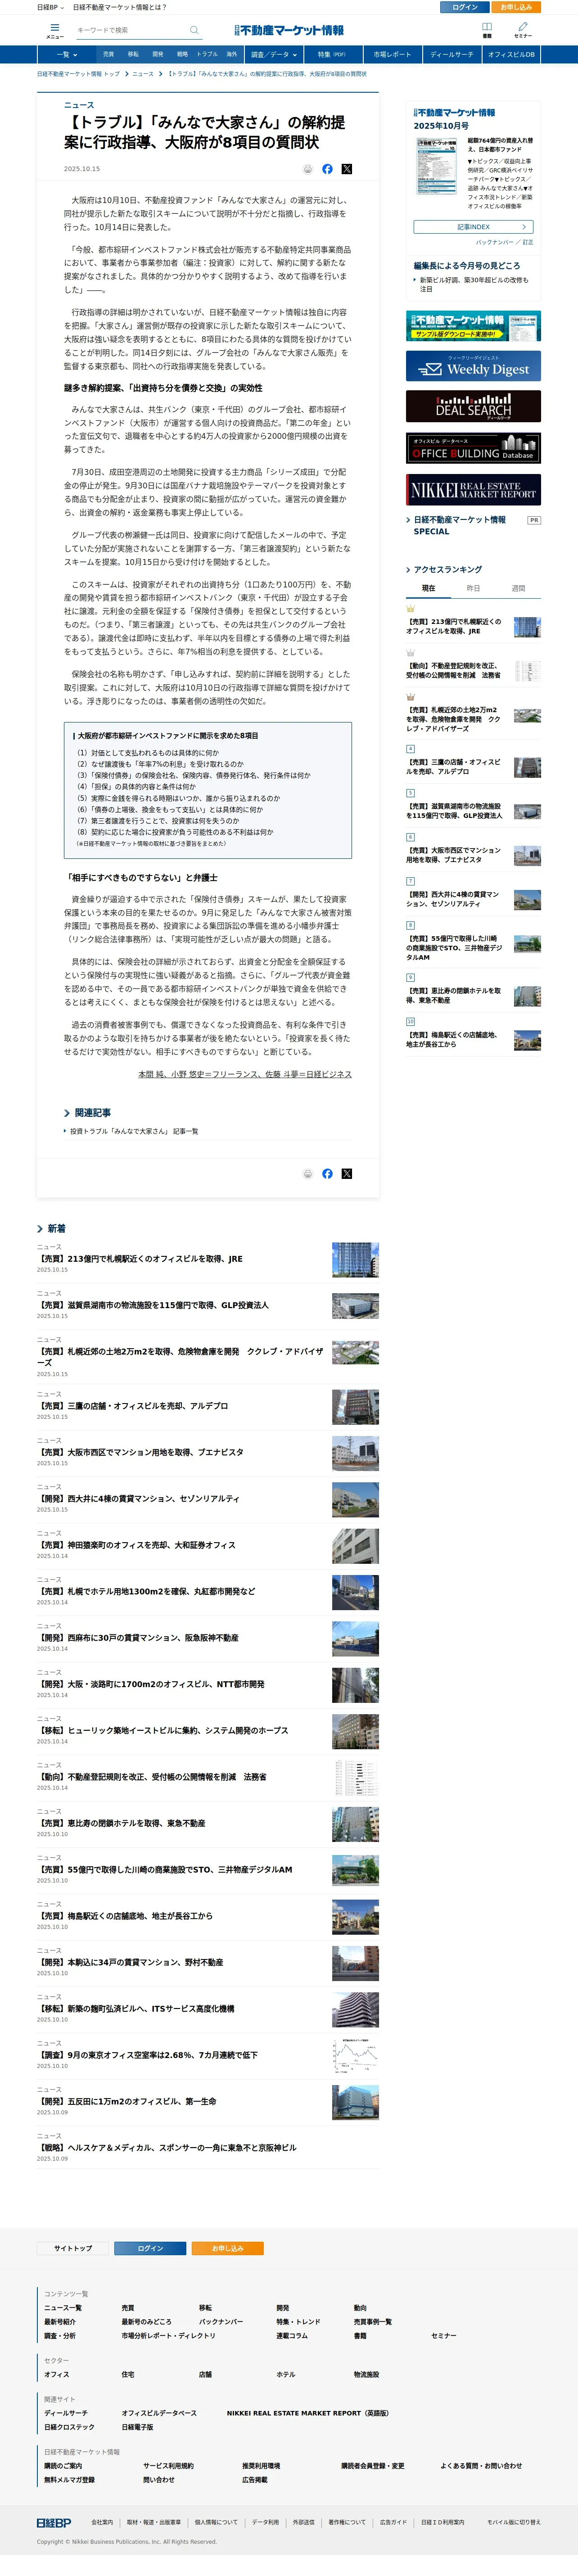Viewport: 578px width, 2555px height.
Task: Open the DEAL SEARCH banner
Action: click(x=473, y=406)
